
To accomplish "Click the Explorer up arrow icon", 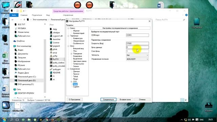I will [24, 20].
